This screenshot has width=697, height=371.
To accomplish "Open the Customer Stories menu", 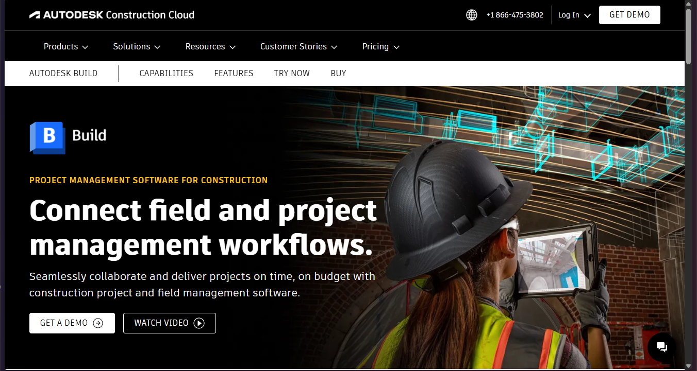I will coord(298,46).
